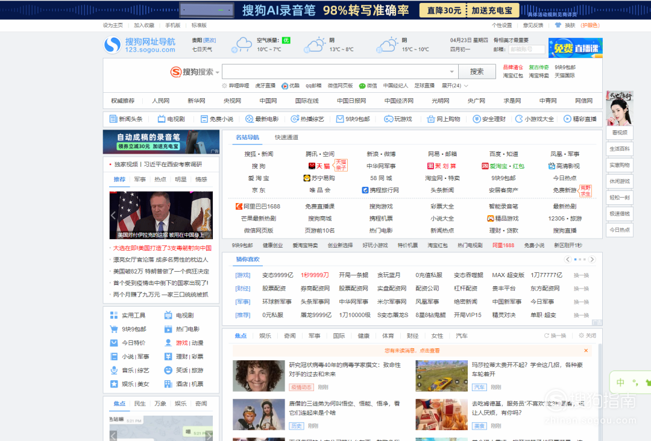
Task: Click the skin-change shirt icon
Action: [x=558, y=25]
